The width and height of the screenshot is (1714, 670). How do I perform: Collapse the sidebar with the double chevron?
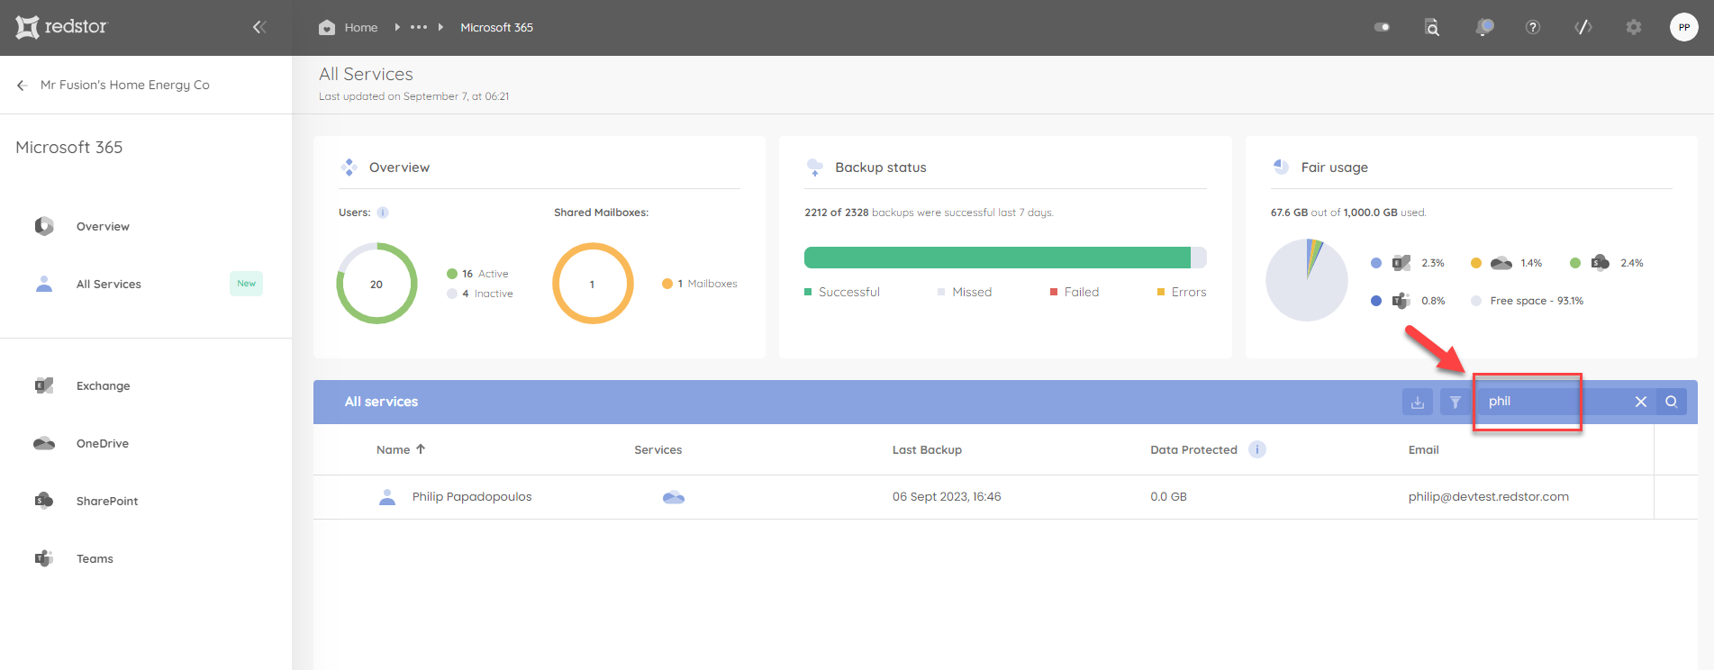259,27
